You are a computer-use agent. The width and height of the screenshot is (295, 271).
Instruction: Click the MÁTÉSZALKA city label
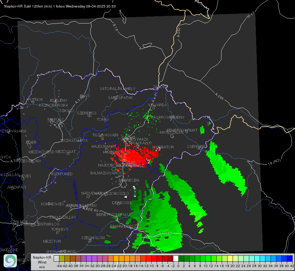171,132
